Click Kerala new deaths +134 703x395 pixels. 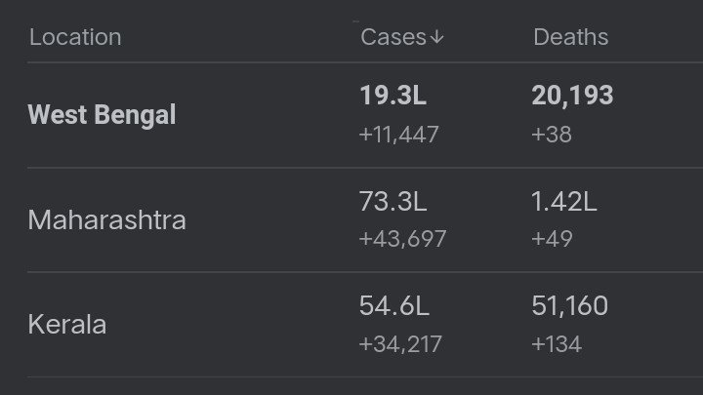coord(556,343)
